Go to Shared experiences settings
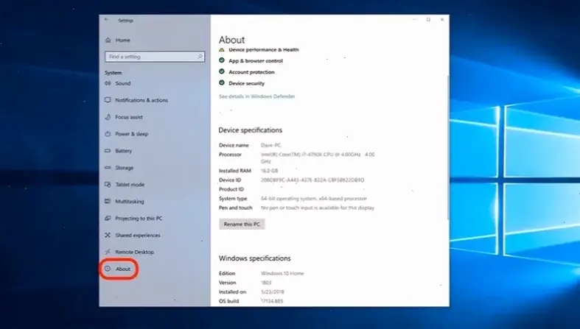580x329 pixels. (137, 235)
